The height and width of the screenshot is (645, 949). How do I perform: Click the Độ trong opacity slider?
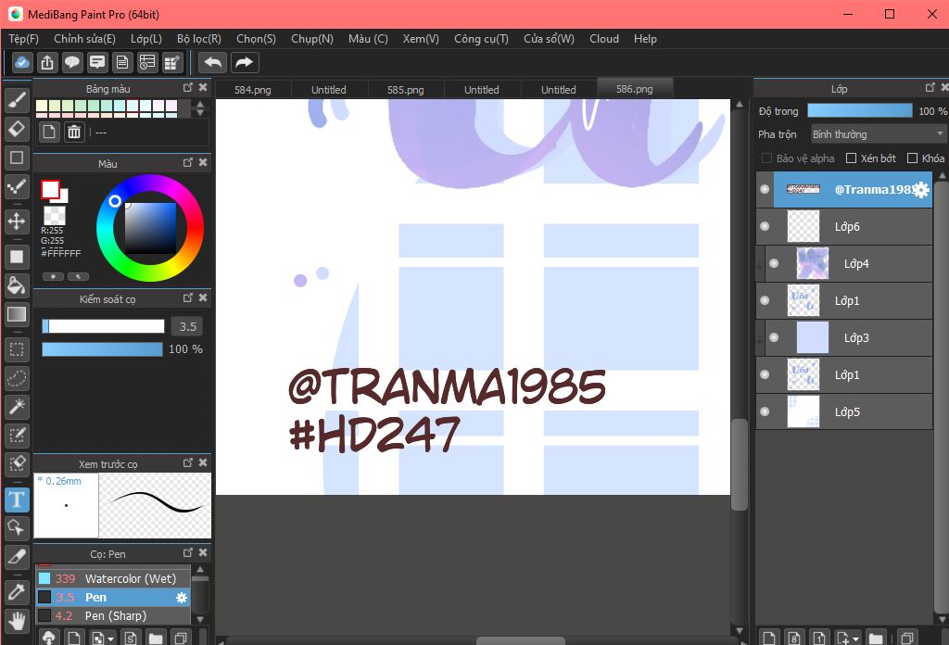pyautogui.click(x=859, y=110)
